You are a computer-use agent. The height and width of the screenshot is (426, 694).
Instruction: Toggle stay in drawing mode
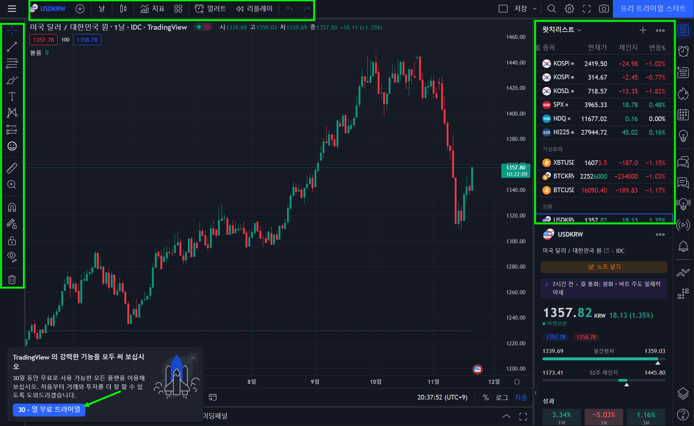click(x=12, y=224)
